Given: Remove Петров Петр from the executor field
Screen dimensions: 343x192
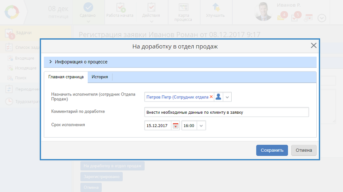Looking at the screenshot, I should pos(211,97).
